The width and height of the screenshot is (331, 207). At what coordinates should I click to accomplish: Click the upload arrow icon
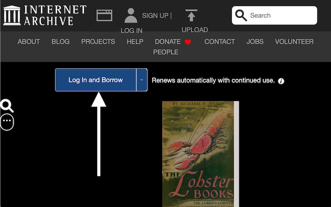coord(191,15)
